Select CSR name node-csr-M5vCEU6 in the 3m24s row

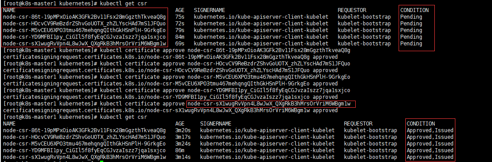point(84,144)
